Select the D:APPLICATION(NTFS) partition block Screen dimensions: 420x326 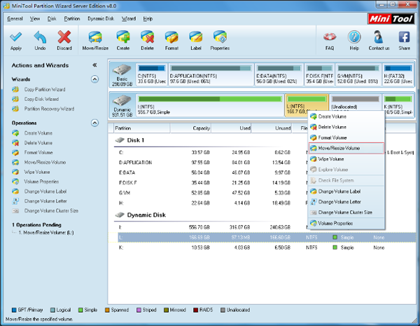click(211, 74)
